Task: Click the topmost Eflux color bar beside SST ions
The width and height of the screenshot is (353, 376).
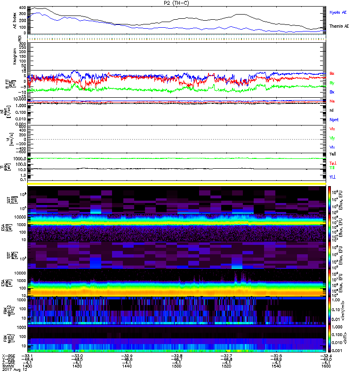Action: click(329, 200)
